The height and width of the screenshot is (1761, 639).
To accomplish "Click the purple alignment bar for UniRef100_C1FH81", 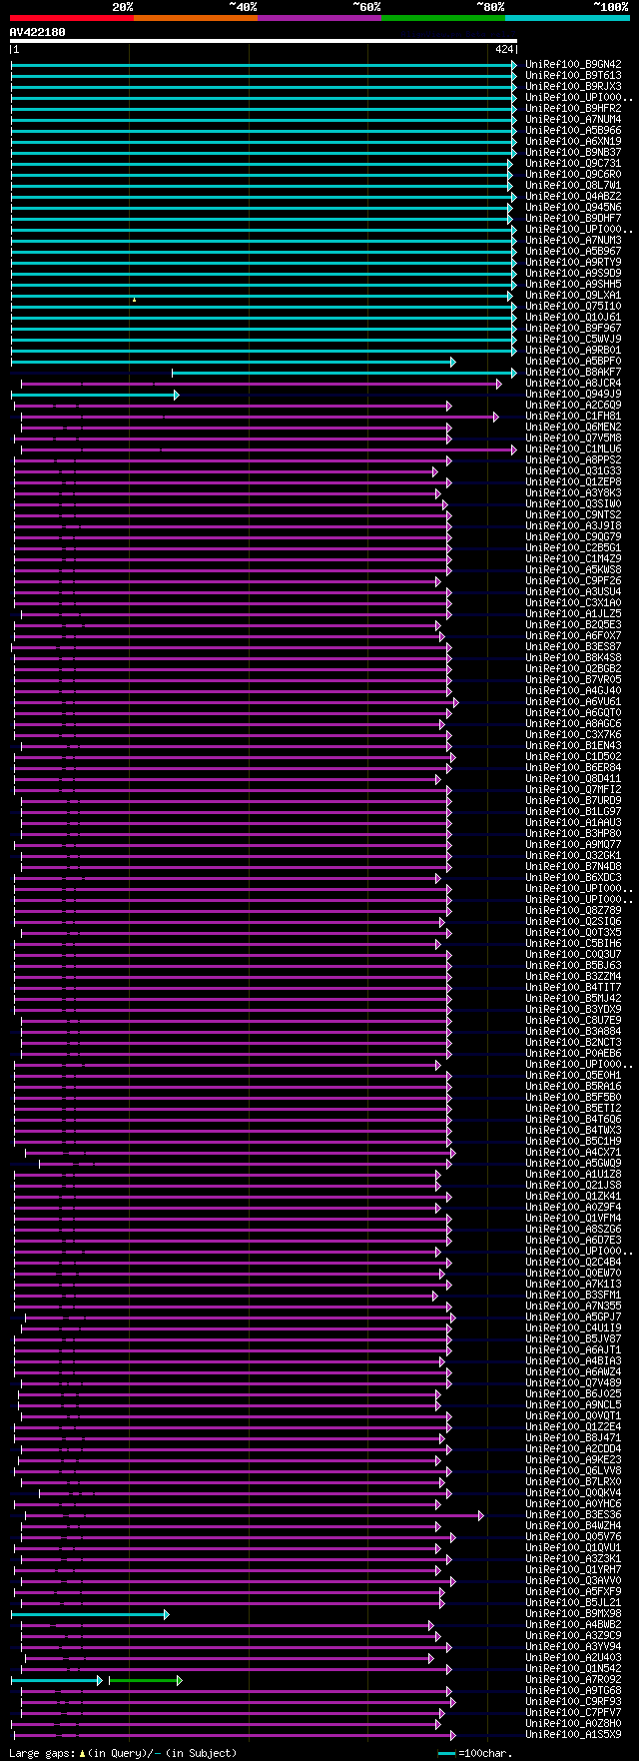I will 259,417.
